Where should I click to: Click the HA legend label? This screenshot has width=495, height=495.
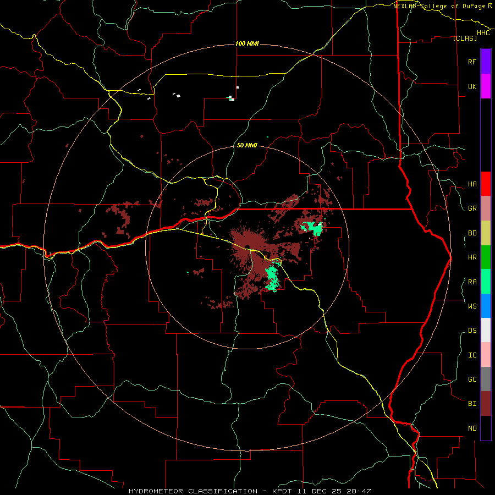[x=472, y=184]
